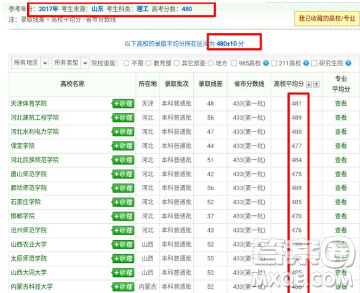Open help icon next to 985高校
360x293 pixels.
tap(266, 63)
